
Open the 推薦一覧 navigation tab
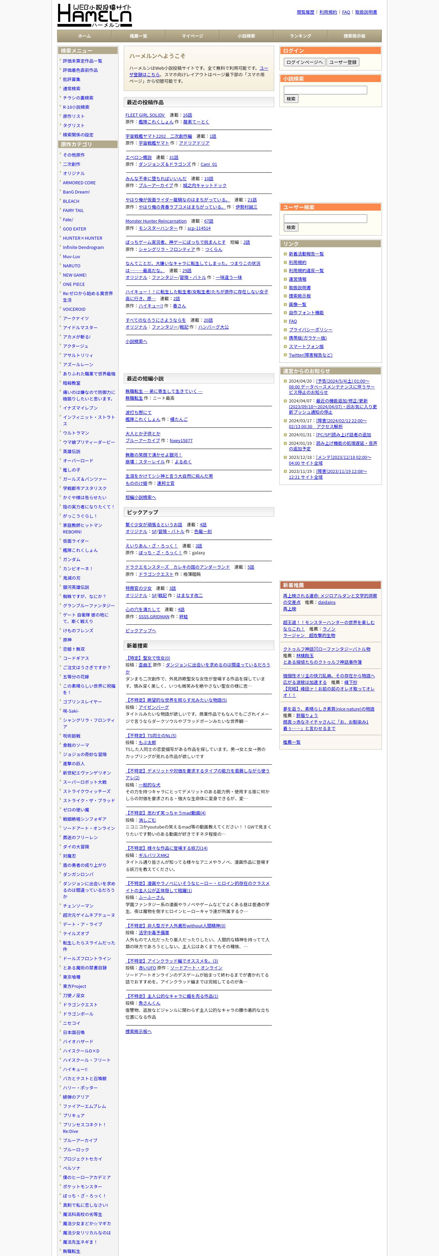(x=138, y=36)
